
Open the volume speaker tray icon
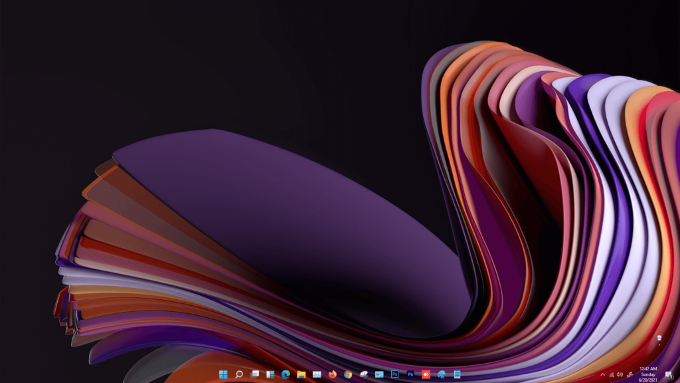[620, 375]
